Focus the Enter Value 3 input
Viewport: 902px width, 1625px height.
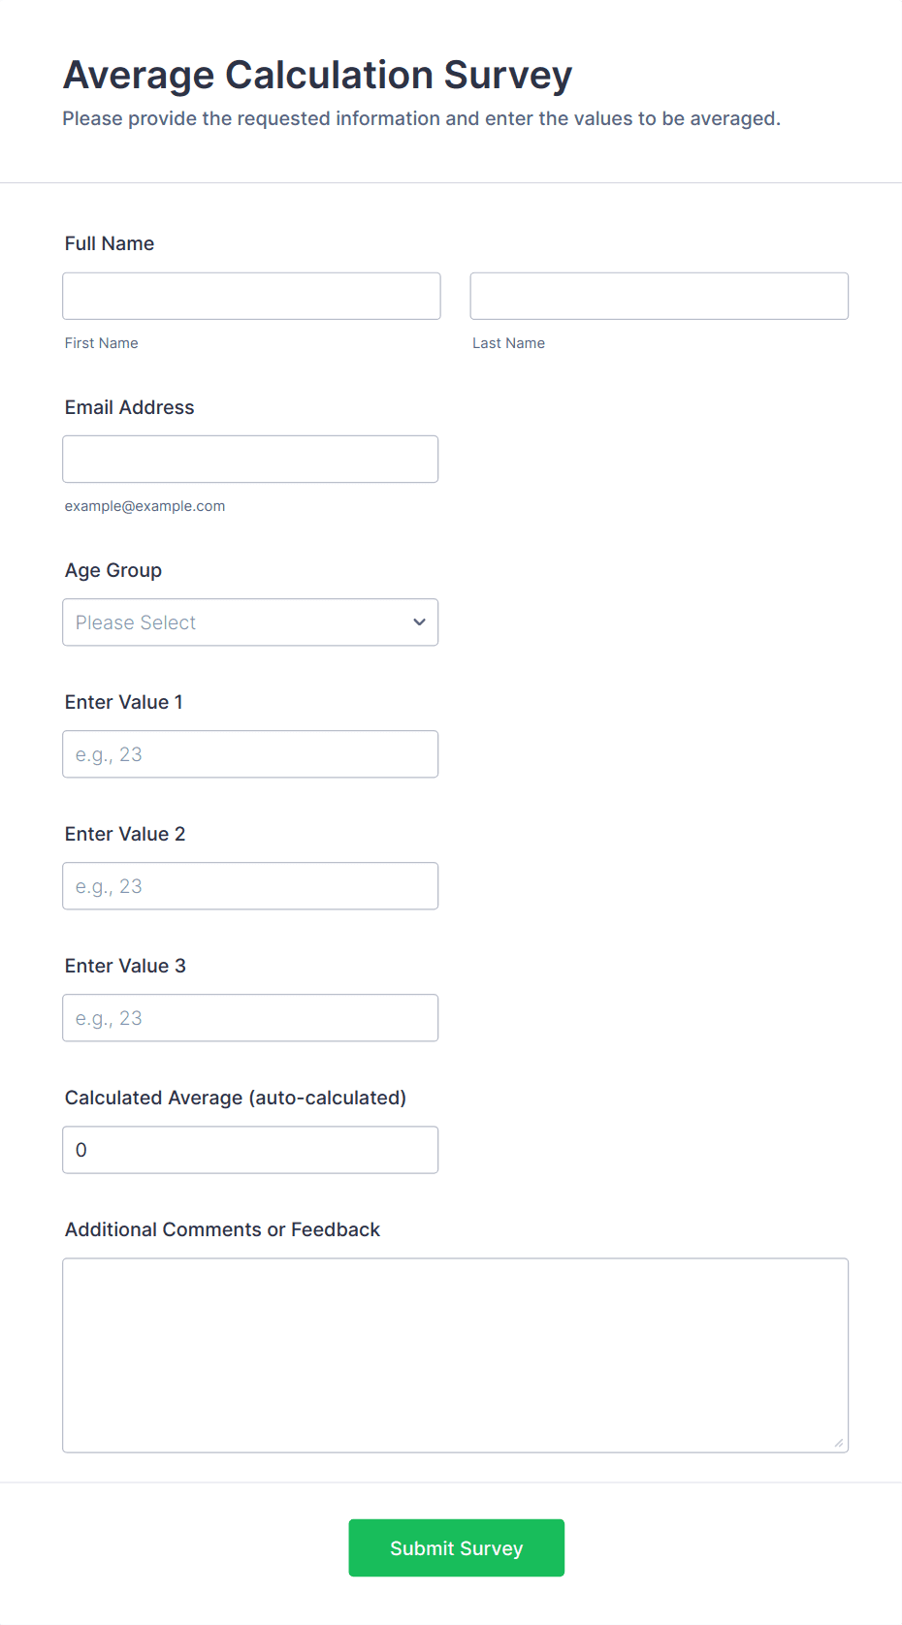pyautogui.click(x=250, y=1018)
